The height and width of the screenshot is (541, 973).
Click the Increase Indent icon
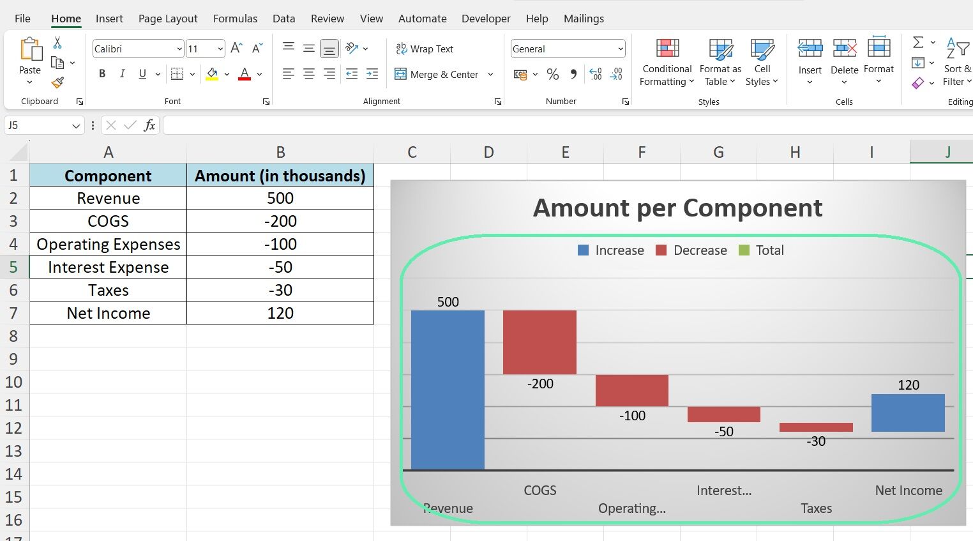pyautogui.click(x=372, y=74)
